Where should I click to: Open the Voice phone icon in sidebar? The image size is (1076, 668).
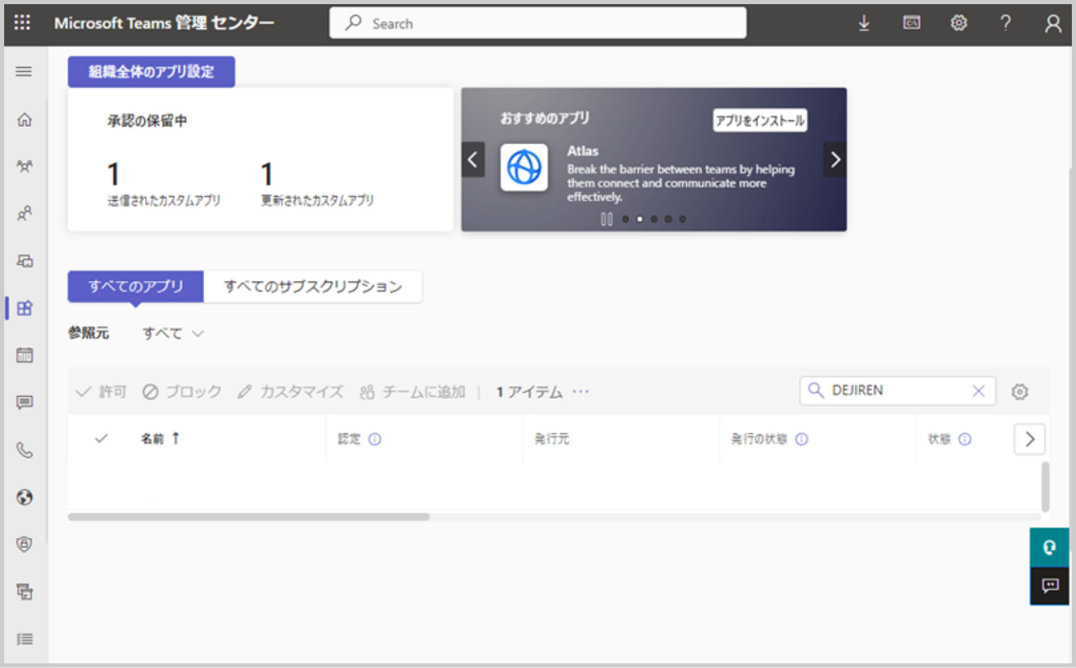pyautogui.click(x=25, y=451)
